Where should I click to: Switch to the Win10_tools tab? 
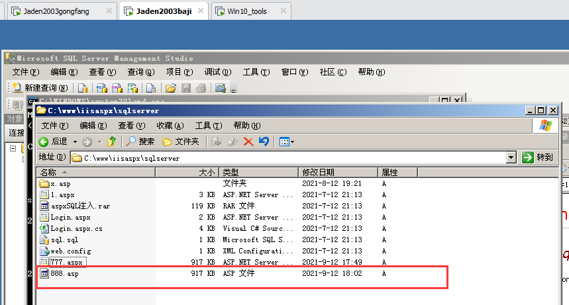(246, 11)
